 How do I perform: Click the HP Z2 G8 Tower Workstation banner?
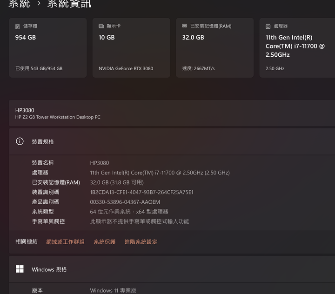58,114
